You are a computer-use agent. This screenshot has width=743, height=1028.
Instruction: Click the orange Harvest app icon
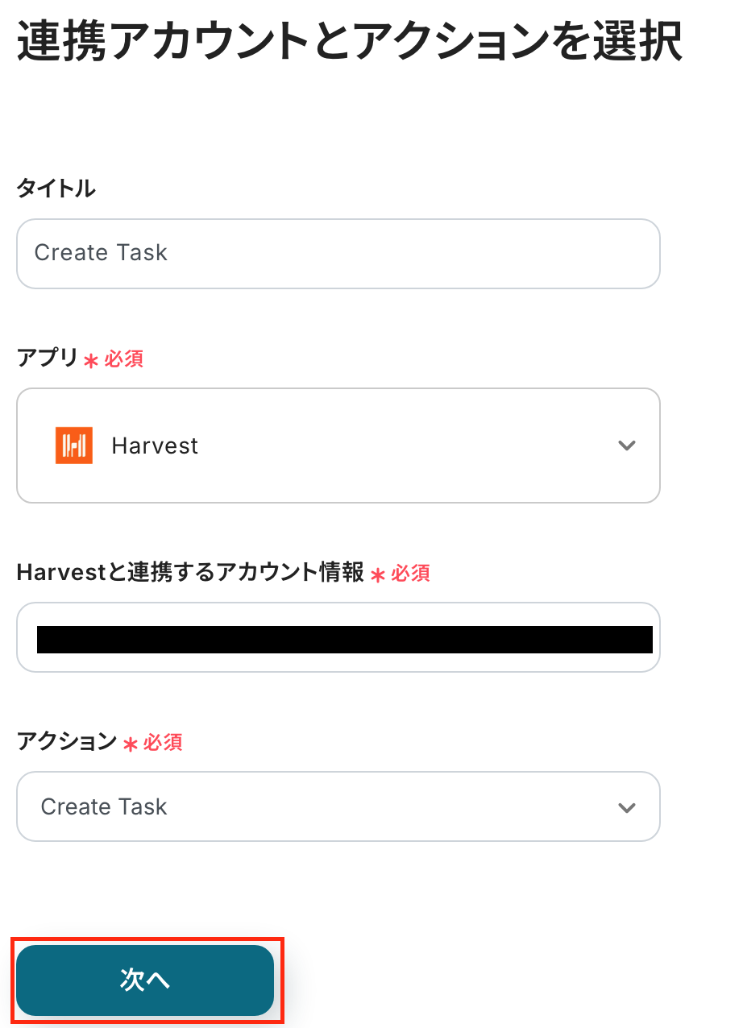(x=74, y=446)
